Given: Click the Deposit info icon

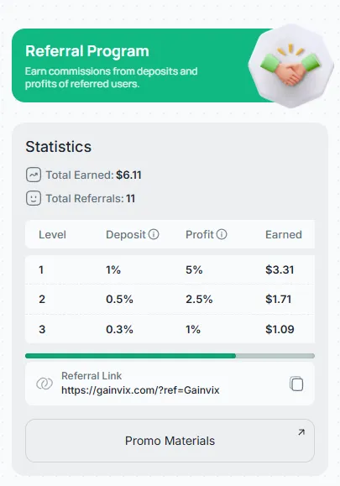Looking at the screenshot, I should click(x=154, y=234).
